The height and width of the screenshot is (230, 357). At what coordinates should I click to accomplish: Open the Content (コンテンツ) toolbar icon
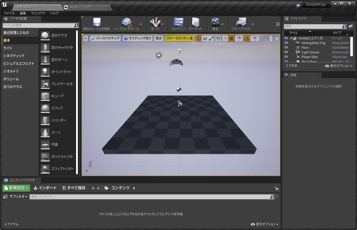pos(178,22)
